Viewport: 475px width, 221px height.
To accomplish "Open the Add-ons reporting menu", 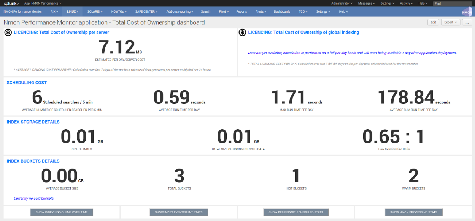I will [x=180, y=11].
